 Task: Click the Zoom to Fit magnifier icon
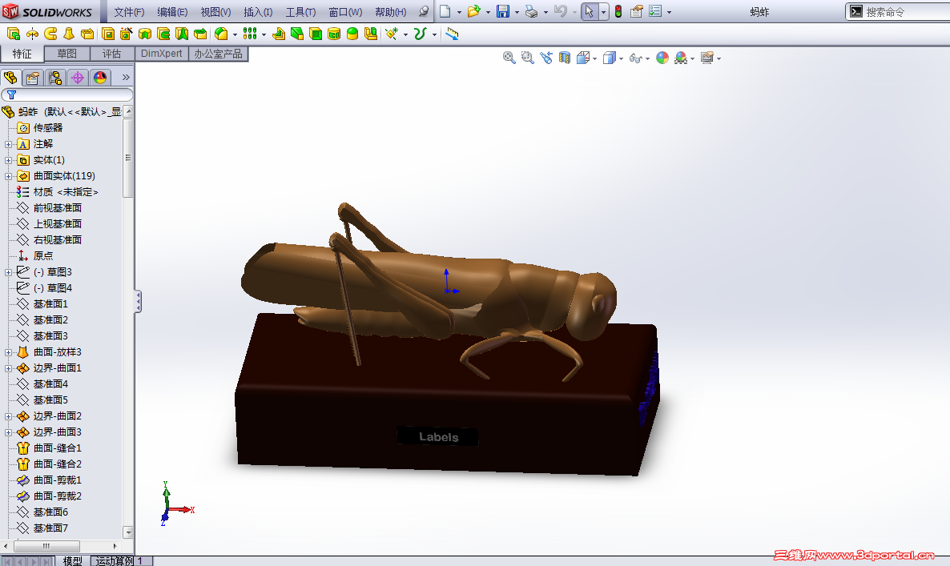(509, 58)
